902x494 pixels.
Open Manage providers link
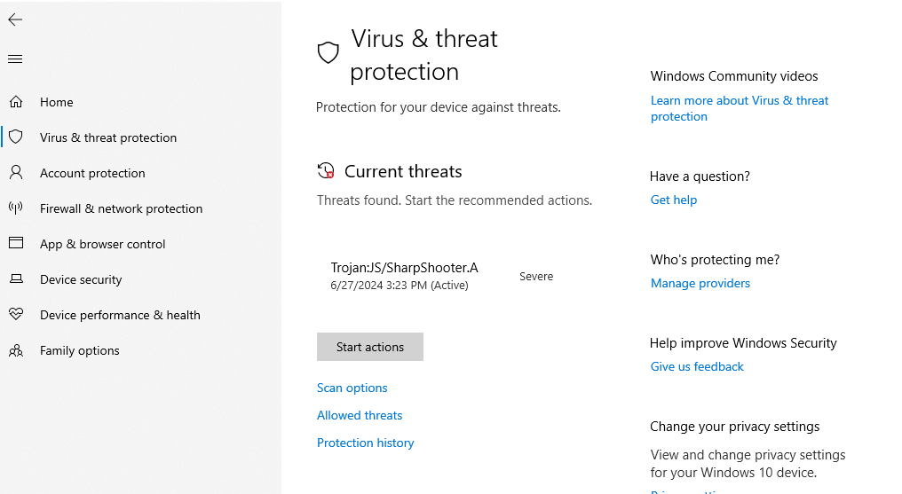coord(700,283)
